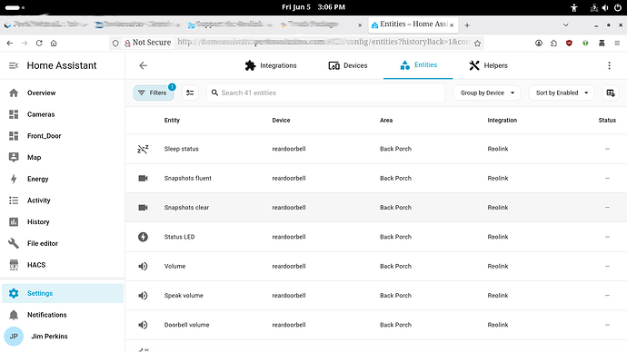This screenshot has height=352, width=627.
Task: Open the Volume entity row
Action: (376, 266)
